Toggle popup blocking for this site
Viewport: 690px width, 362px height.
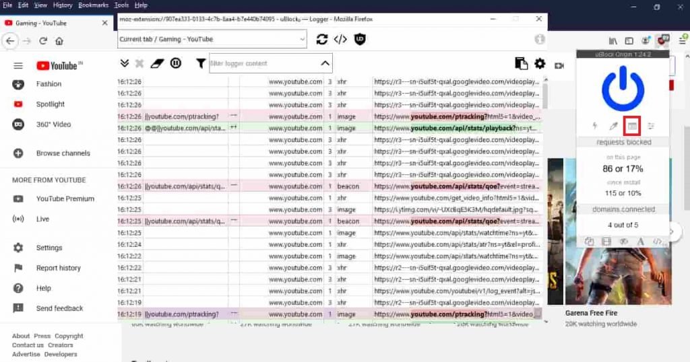click(x=589, y=241)
